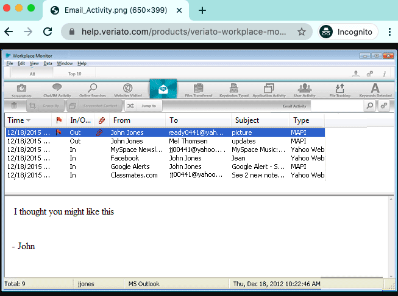Sort by the Type column header

(x=307, y=120)
